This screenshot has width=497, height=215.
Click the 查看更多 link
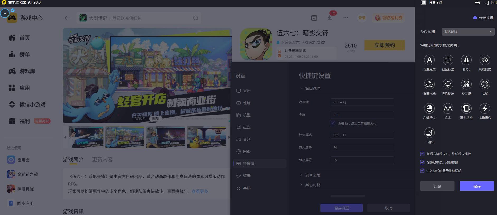[200, 191]
